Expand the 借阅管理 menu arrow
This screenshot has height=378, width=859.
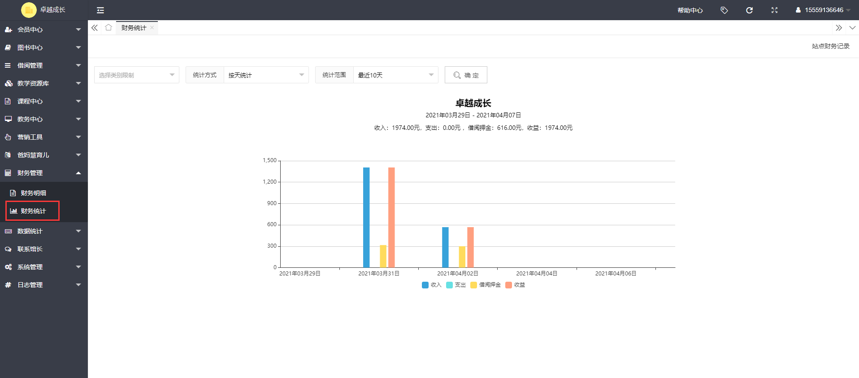[x=78, y=65]
